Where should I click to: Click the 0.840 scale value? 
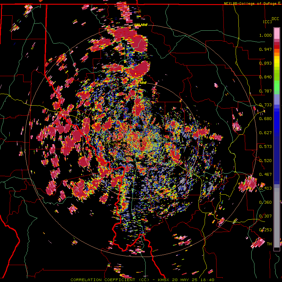point(265,77)
